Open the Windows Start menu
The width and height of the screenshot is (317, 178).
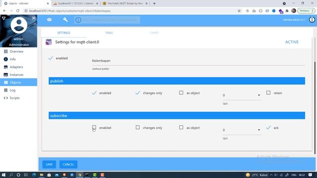pyautogui.click(x=3, y=175)
